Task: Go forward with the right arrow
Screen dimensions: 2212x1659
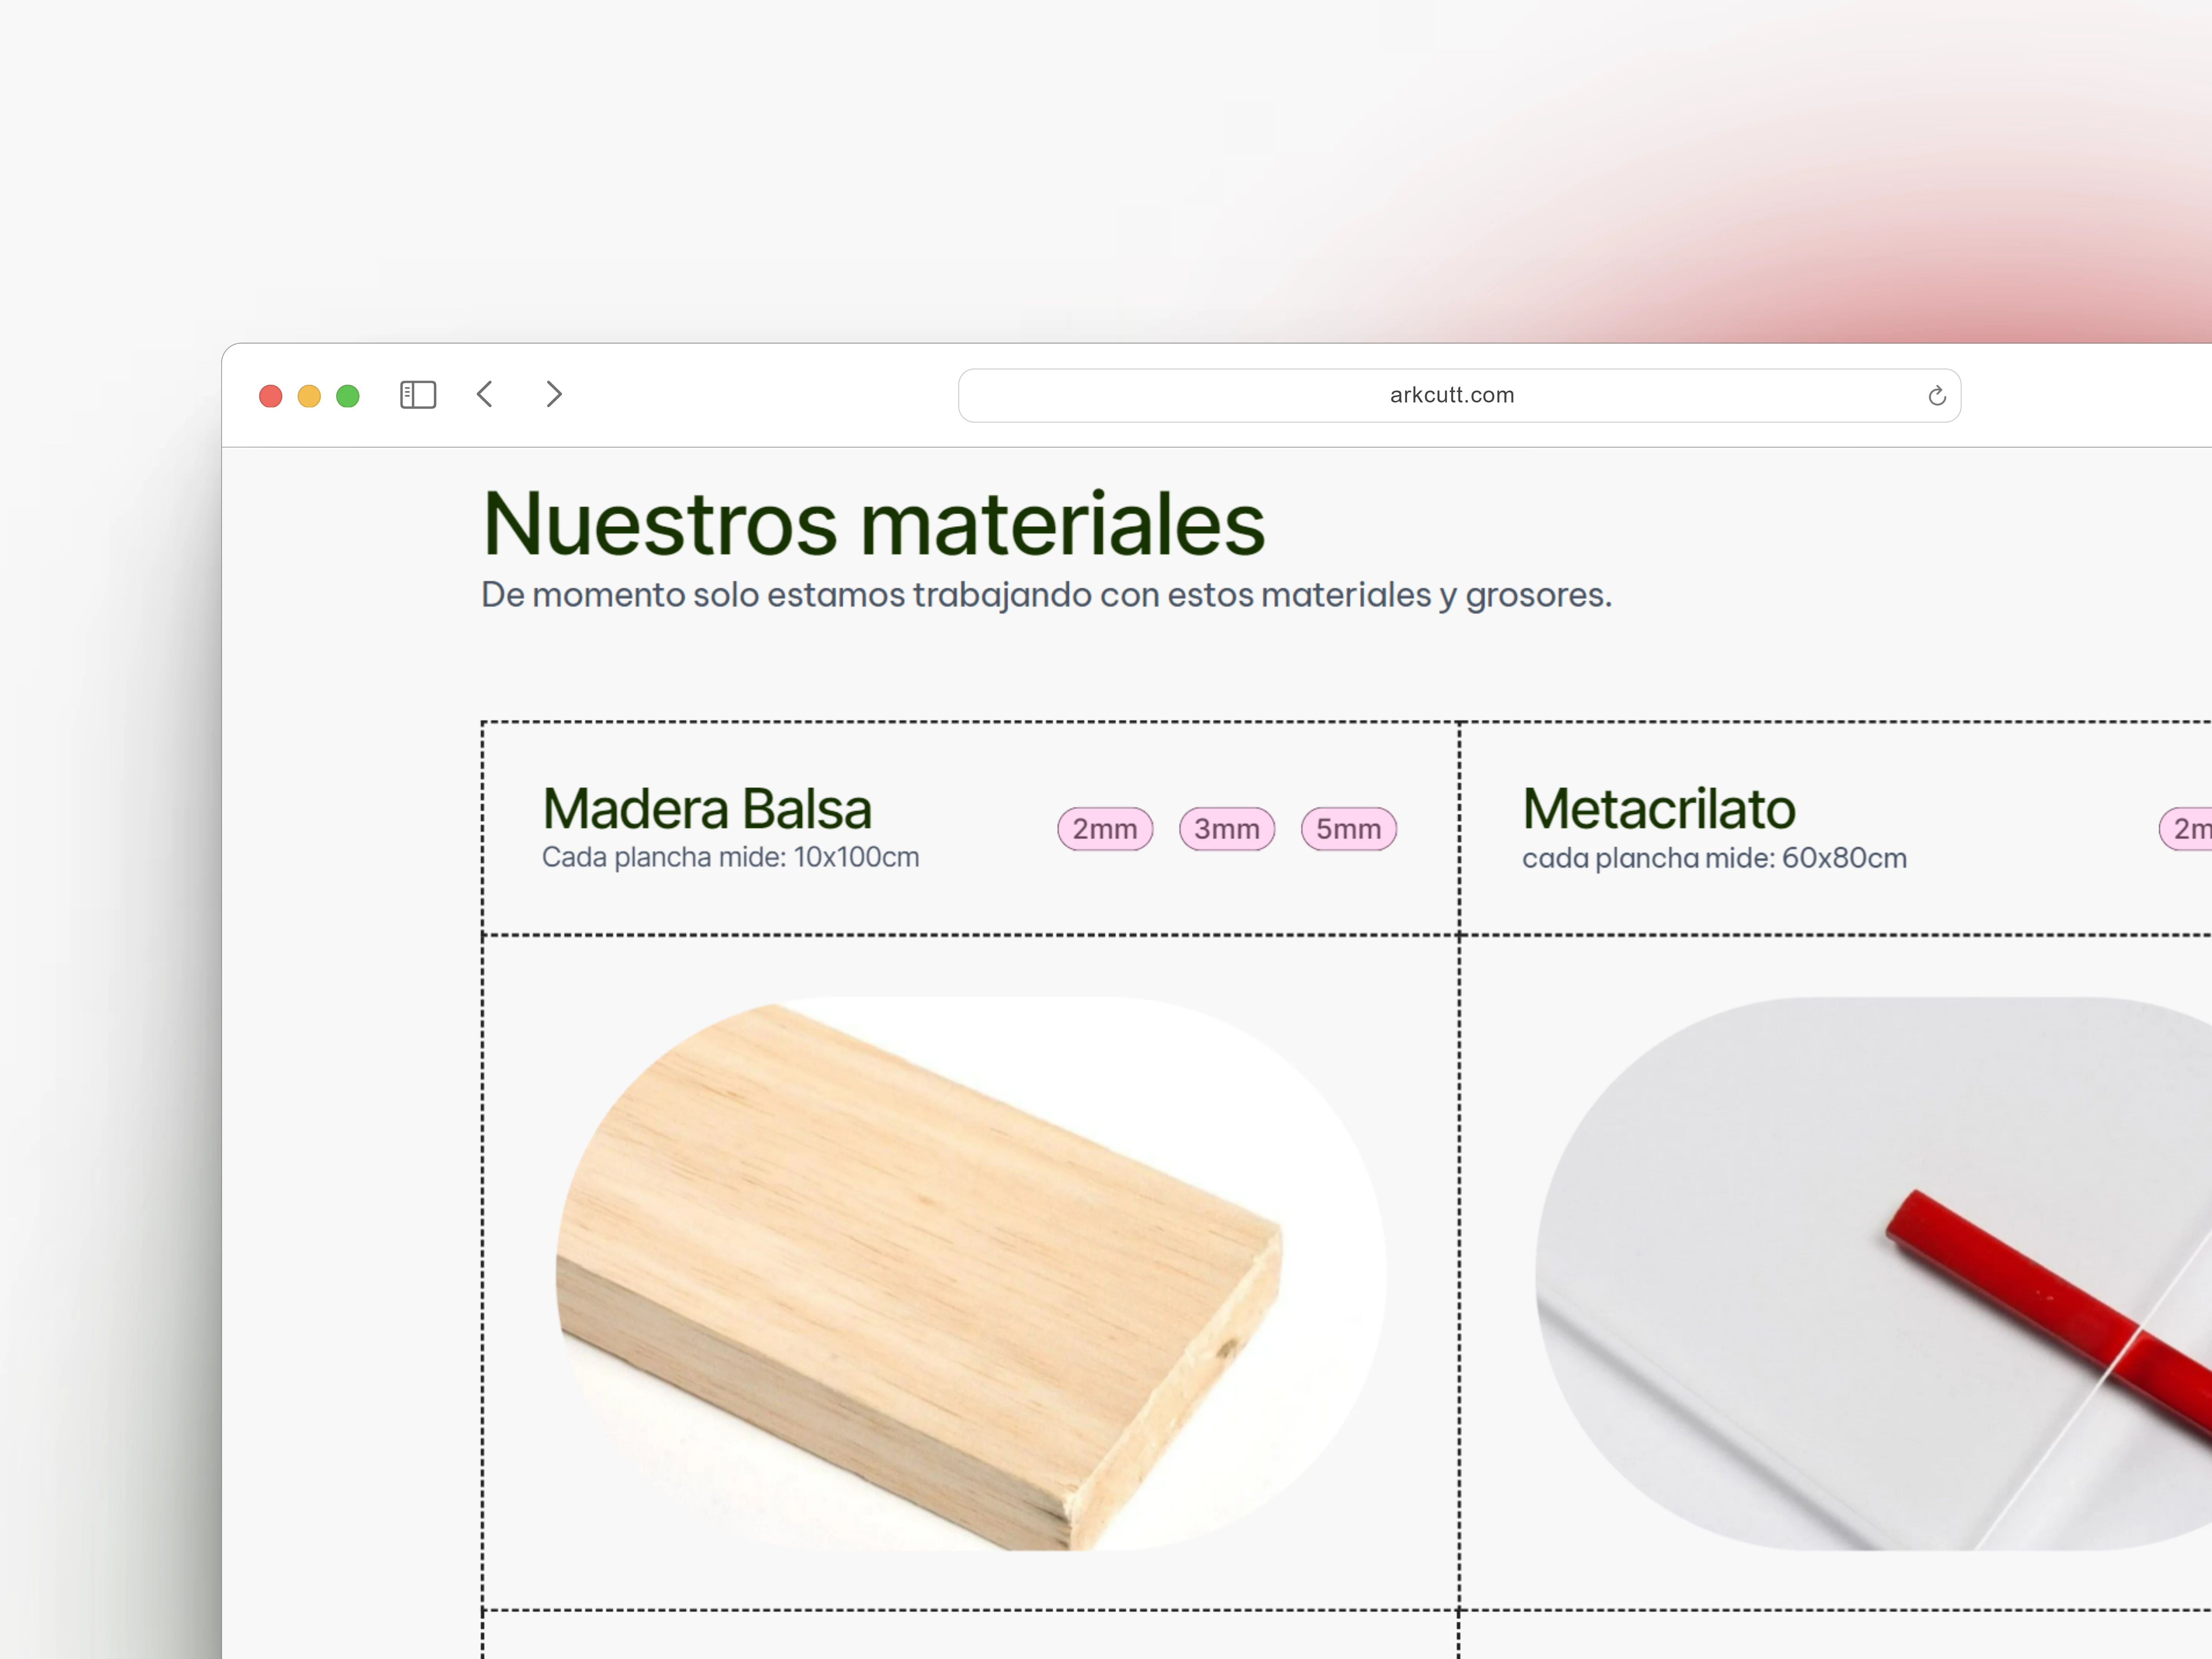Action: (554, 394)
